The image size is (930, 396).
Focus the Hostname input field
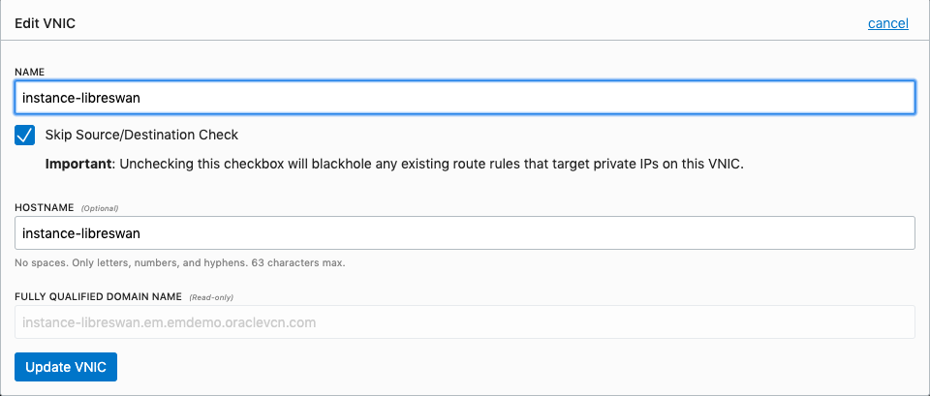point(465,232)
